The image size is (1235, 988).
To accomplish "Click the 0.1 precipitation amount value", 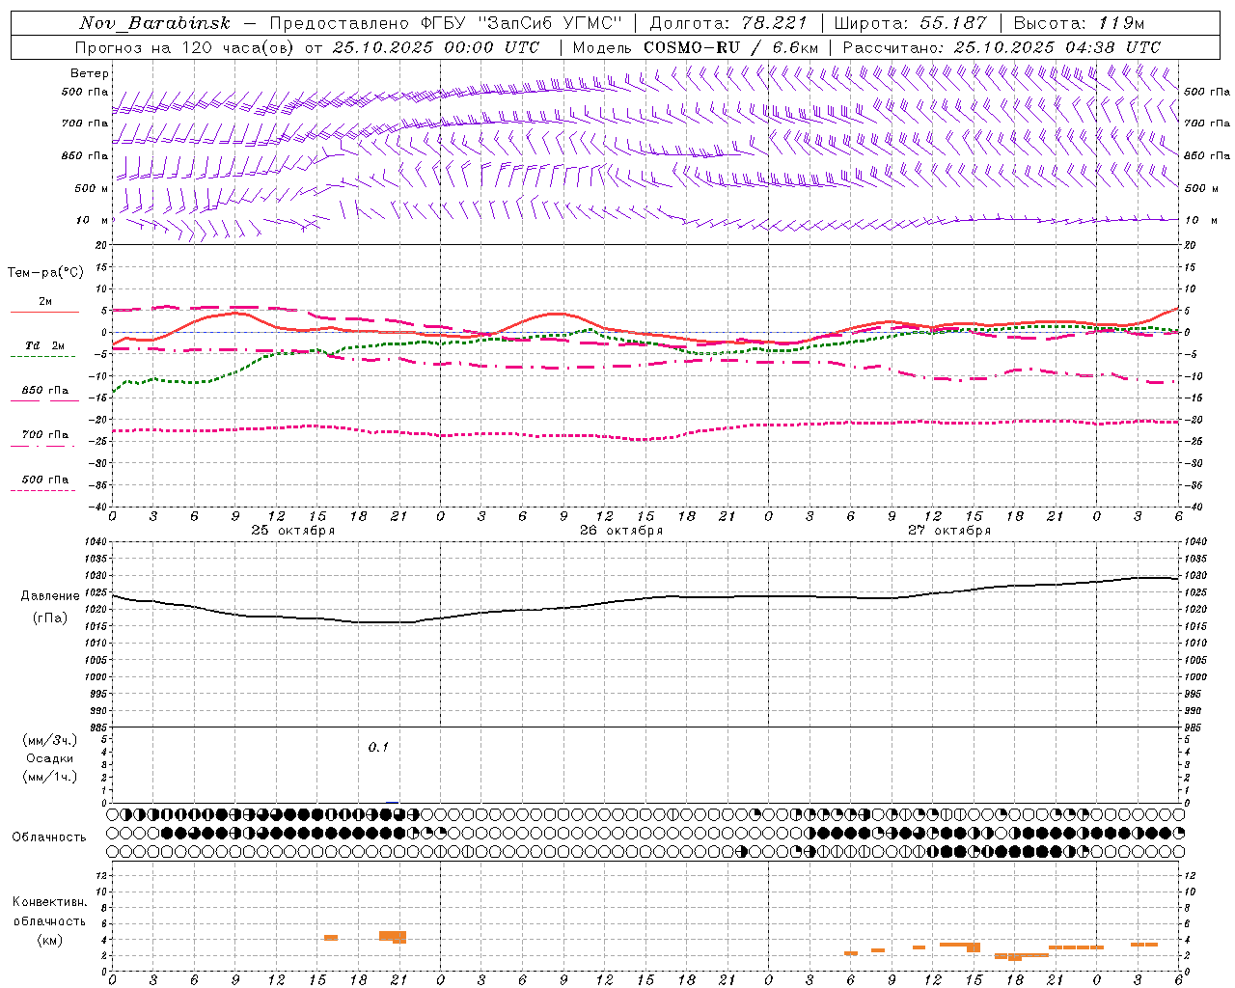I will point(378,747).
